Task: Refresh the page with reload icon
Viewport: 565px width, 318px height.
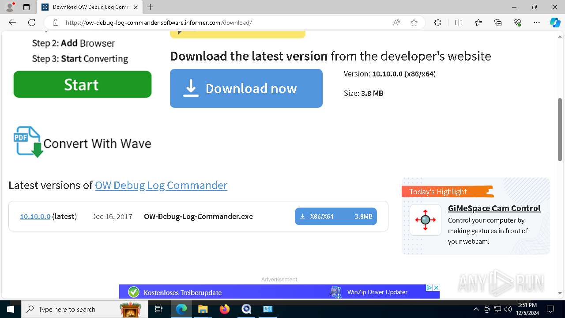Action: click(32, 23)
